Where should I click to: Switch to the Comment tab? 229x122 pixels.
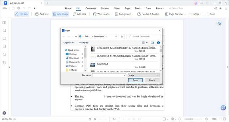tap(91, 8)
